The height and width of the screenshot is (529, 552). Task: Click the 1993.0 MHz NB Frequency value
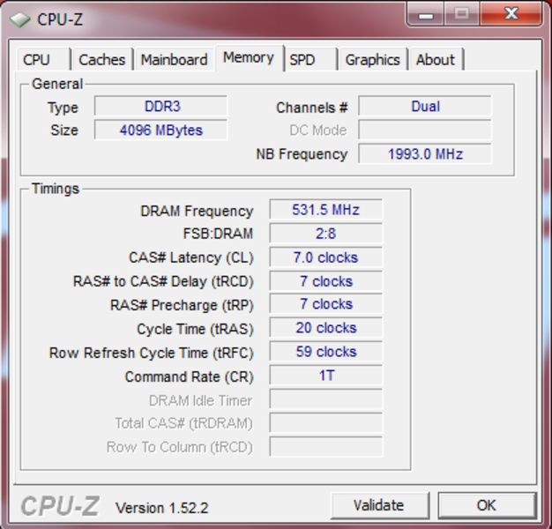pos(425,153)
